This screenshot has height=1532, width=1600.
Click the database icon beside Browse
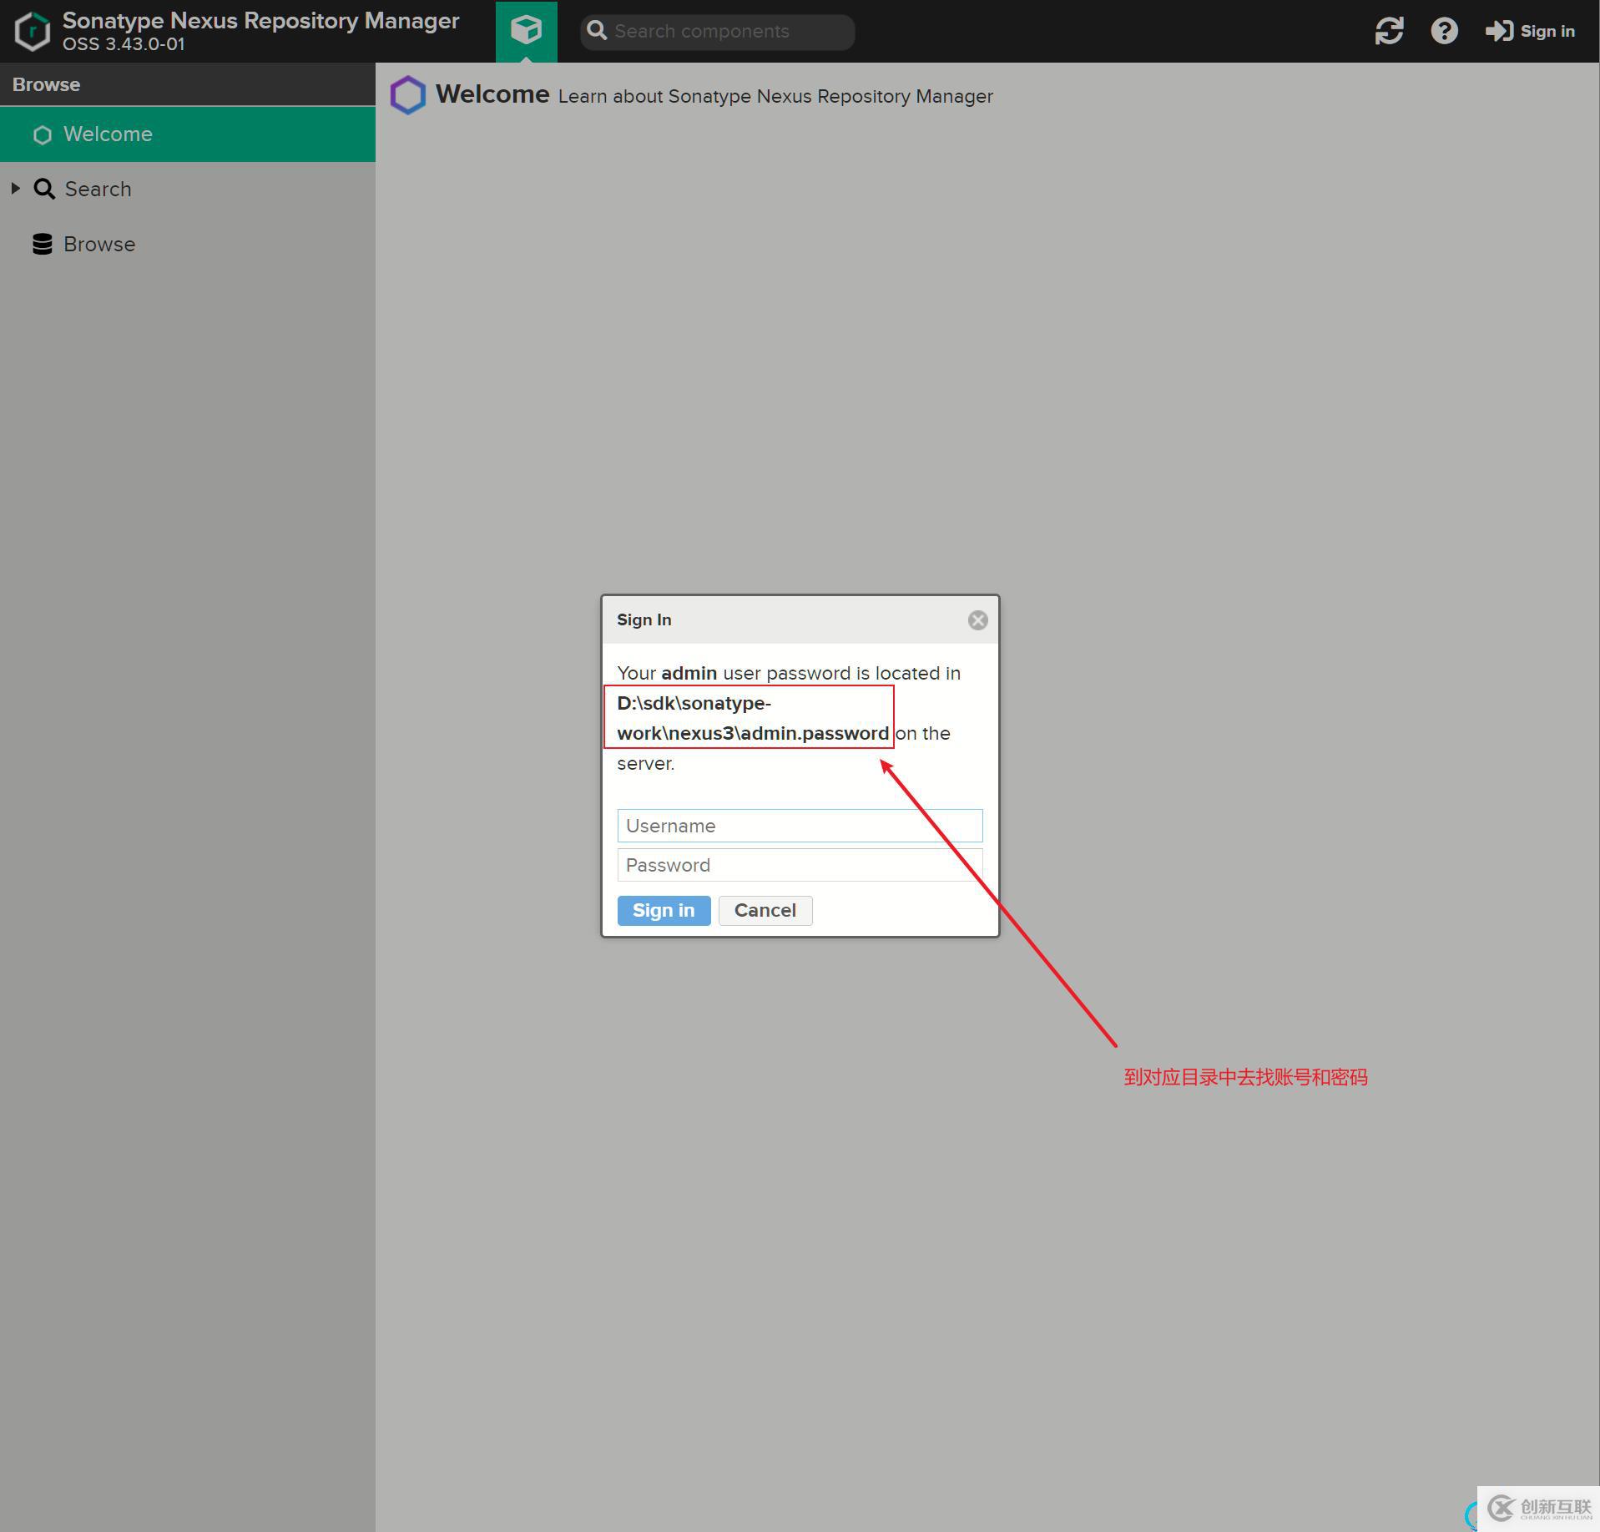click(42, 244)
